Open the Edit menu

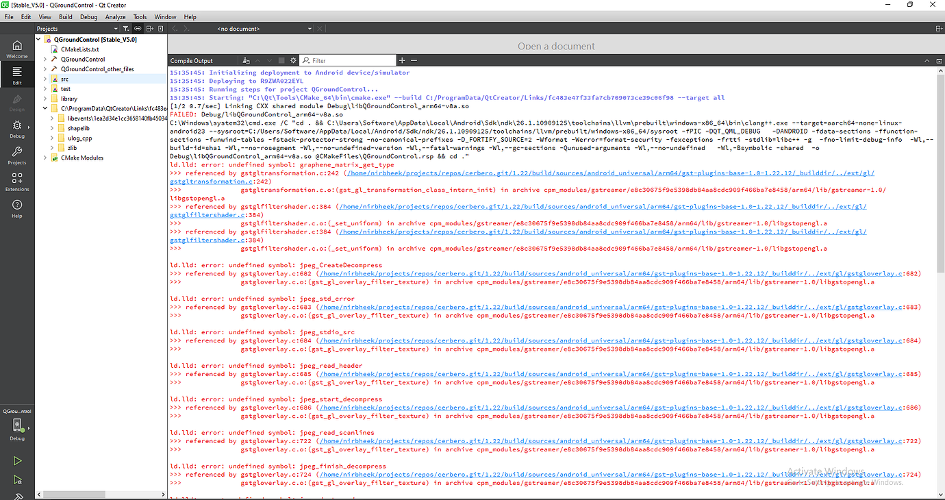pos(26,16)
